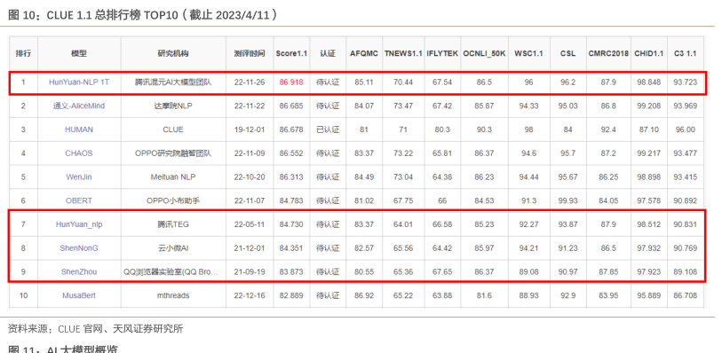Click the HunYuan_nlp model link
The width and height of the screenshot is (722, 353).
pyautogui.click(x=79, y=224)
